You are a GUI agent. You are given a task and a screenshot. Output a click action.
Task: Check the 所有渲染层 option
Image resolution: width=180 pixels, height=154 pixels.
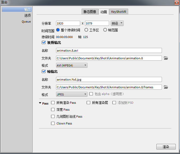[x=88, y=103]
